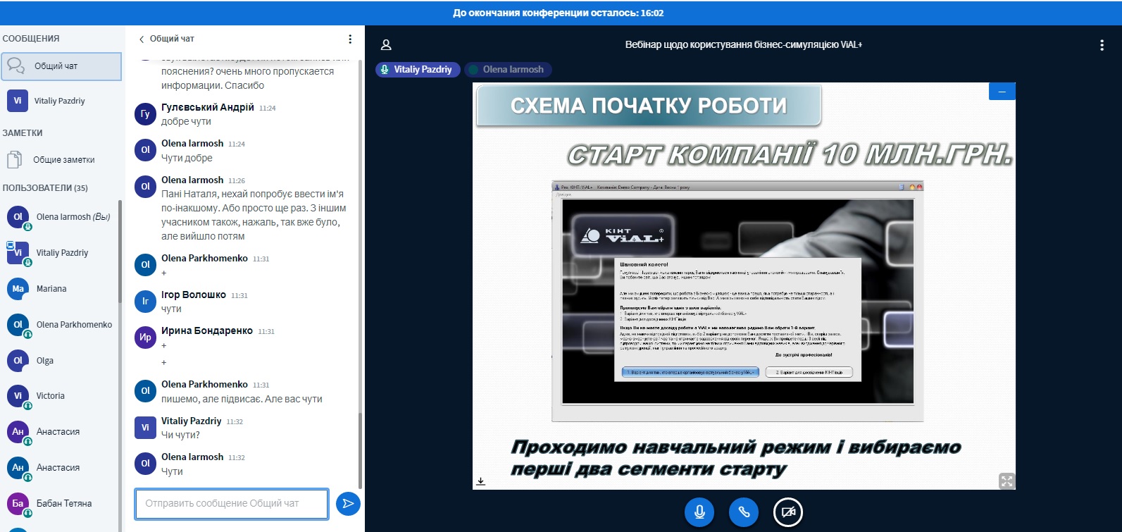The width and height of the screenshot is (1122, 532).
Task: Click the slide's first variant button
Action: tap(690, 372)
